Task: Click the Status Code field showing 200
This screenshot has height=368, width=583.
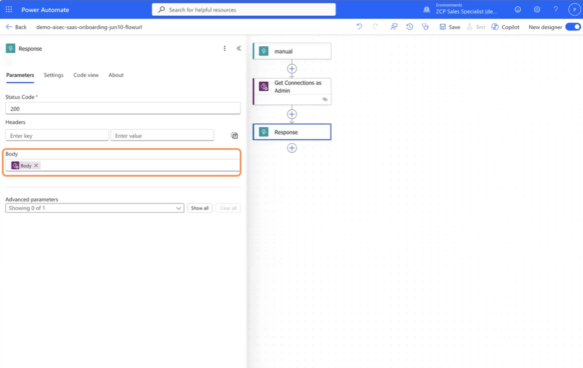Action: 123,108
